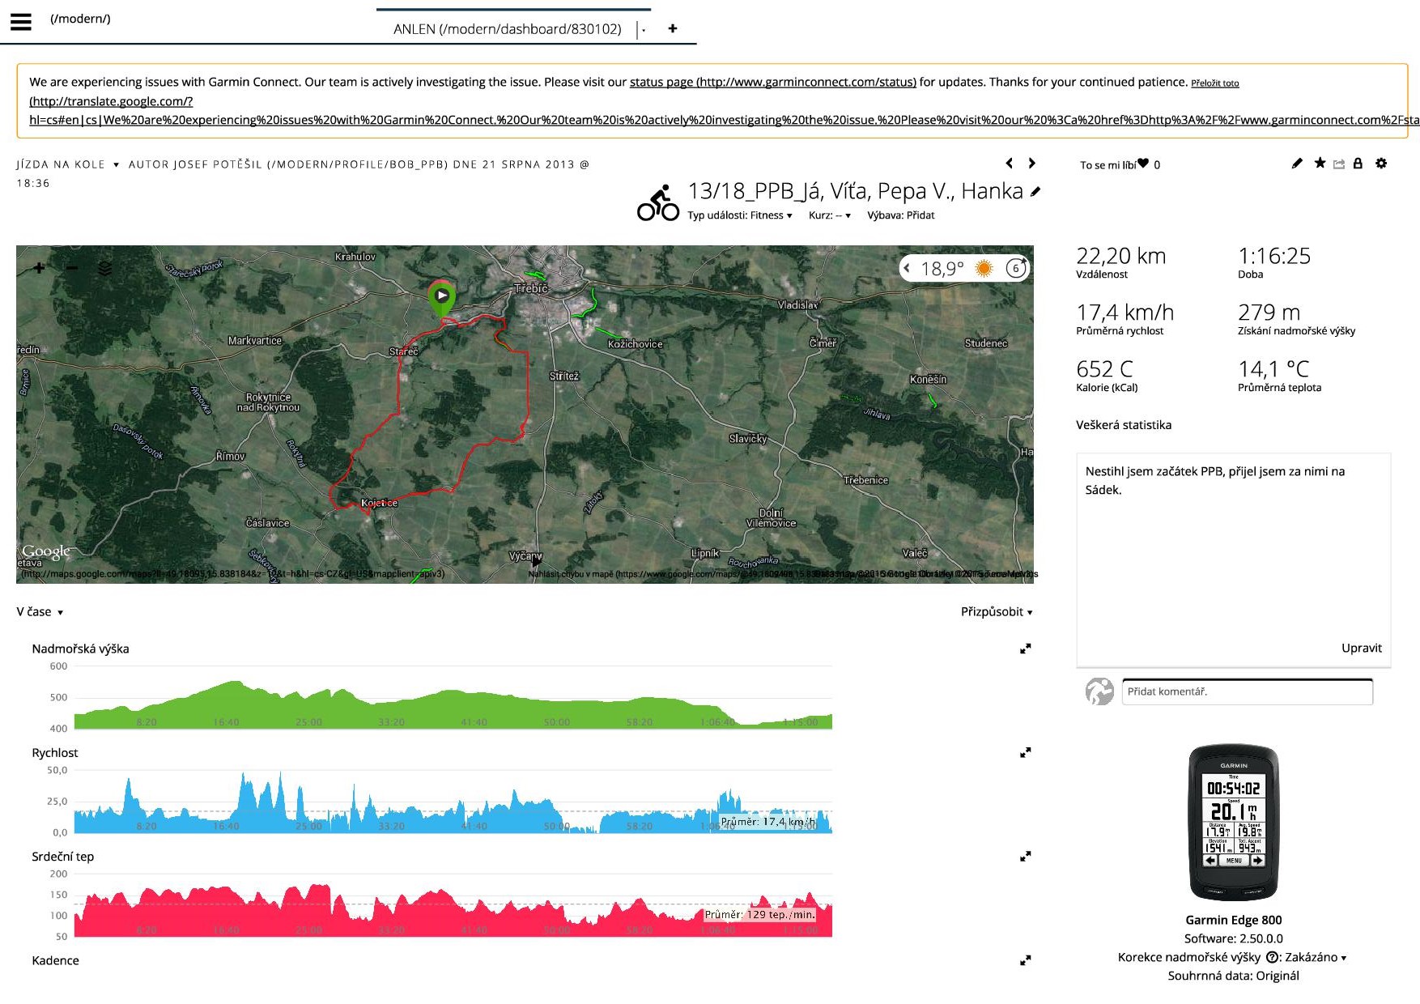Open activity settings gear
1420x1004 pixels.
point(1381,164)
